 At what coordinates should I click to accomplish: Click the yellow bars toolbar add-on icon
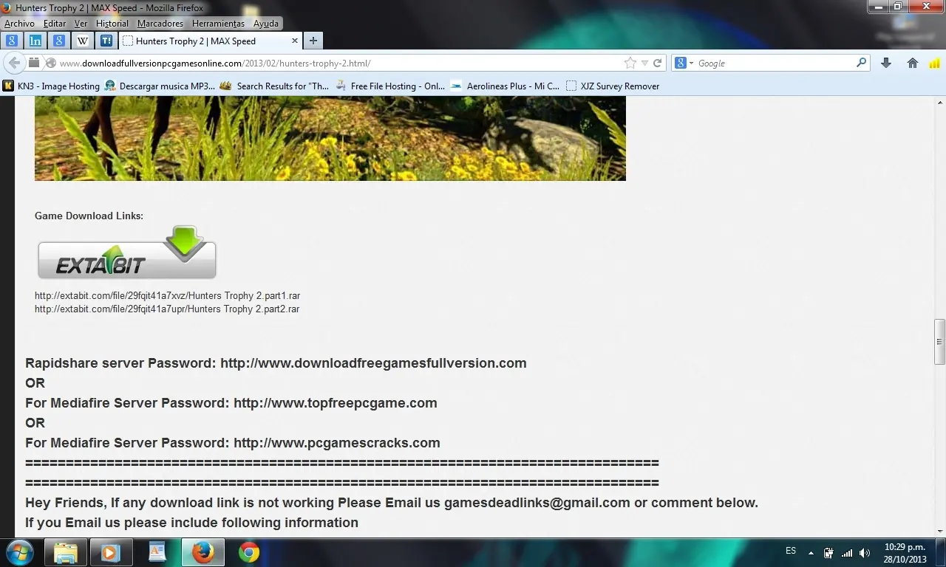pos(935,63)
